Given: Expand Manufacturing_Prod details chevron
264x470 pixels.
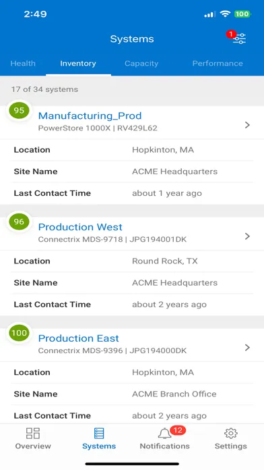Looking at the screenshot, I should pos(247,125).
